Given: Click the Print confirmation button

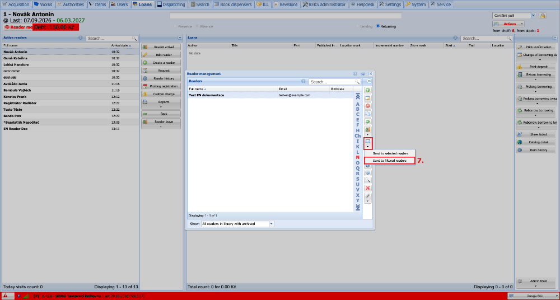Looking at the screenshot, I should click(x=536, y=47).
